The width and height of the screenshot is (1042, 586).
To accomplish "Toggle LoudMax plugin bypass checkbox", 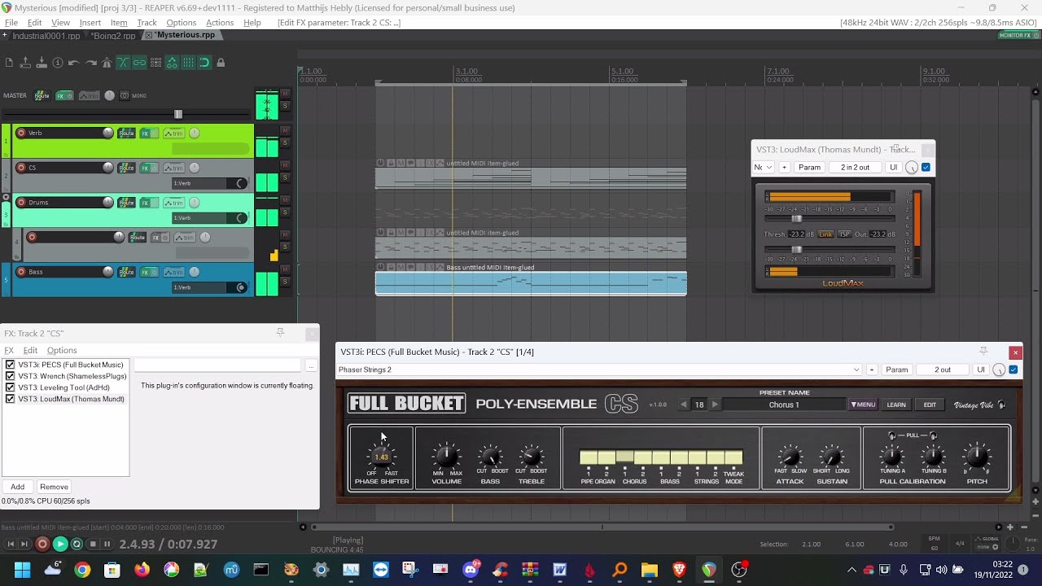I will click(926, 167).
